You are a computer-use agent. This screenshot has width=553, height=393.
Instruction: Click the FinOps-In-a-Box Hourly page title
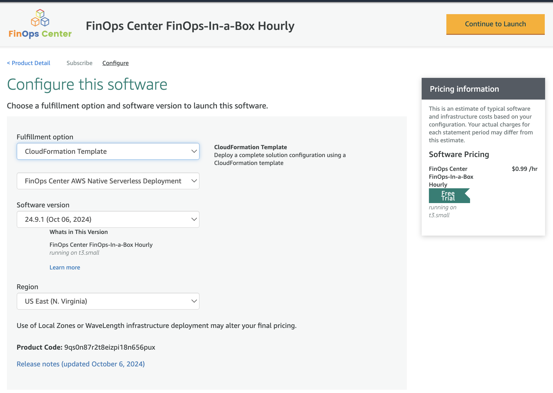pos(190,26)
